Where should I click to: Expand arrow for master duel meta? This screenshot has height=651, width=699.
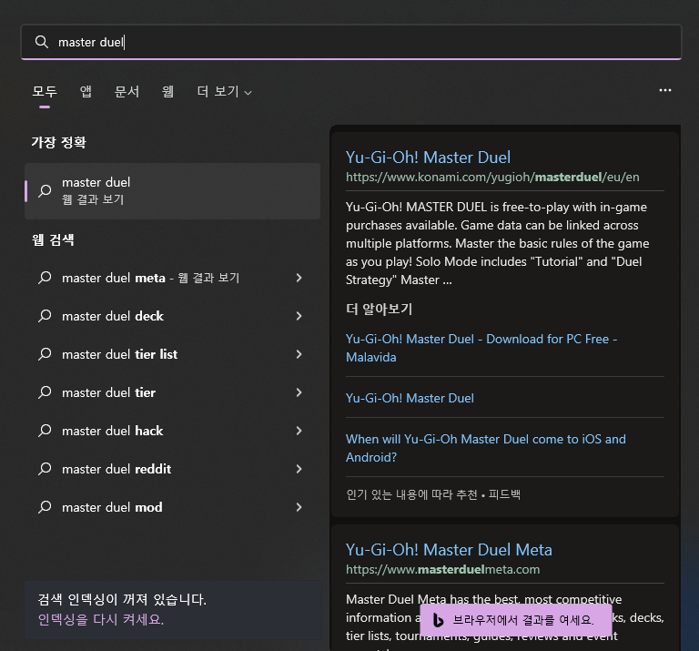[x=299, y=278]
